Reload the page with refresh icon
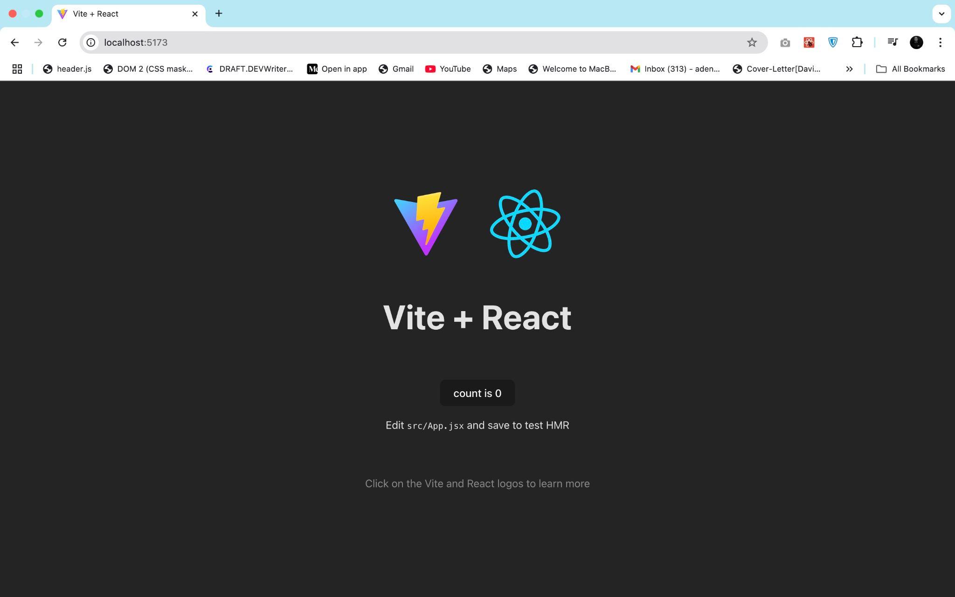This screenshot has height=597, width=955. click(62, 42)
